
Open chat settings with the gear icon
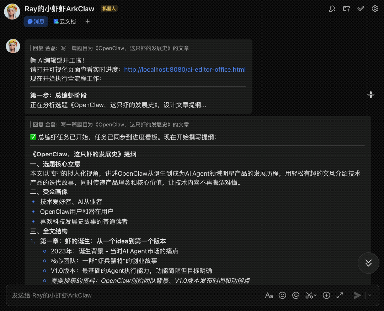click(375, 9)
